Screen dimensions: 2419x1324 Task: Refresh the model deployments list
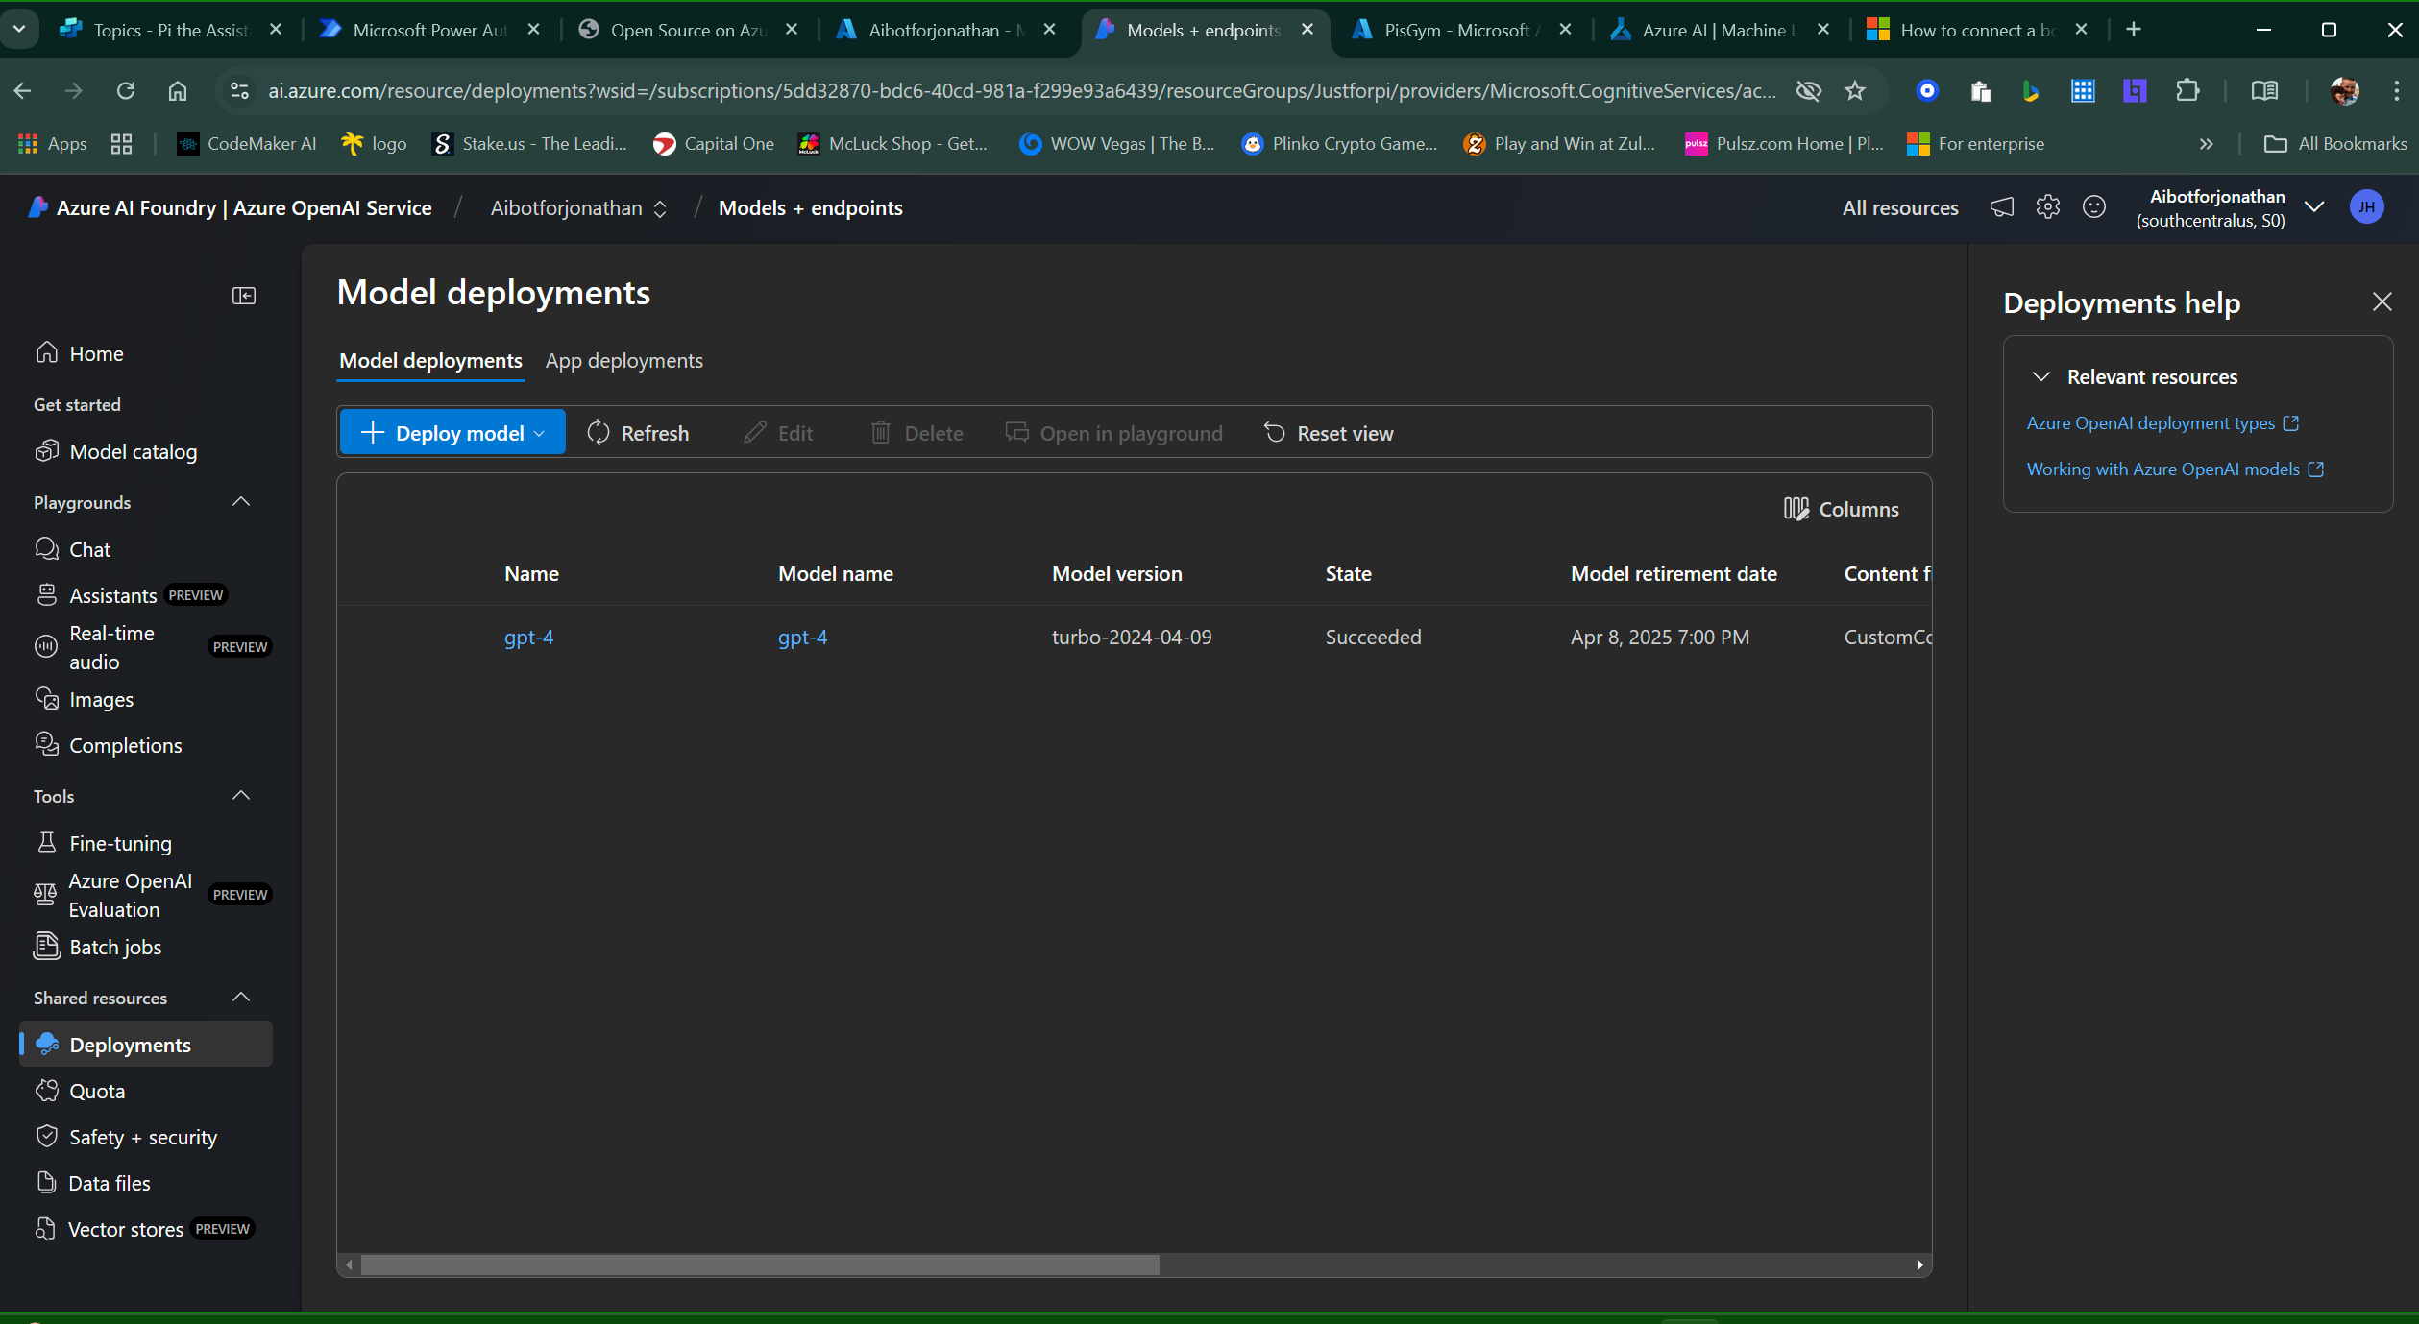(x=637, y=432)
